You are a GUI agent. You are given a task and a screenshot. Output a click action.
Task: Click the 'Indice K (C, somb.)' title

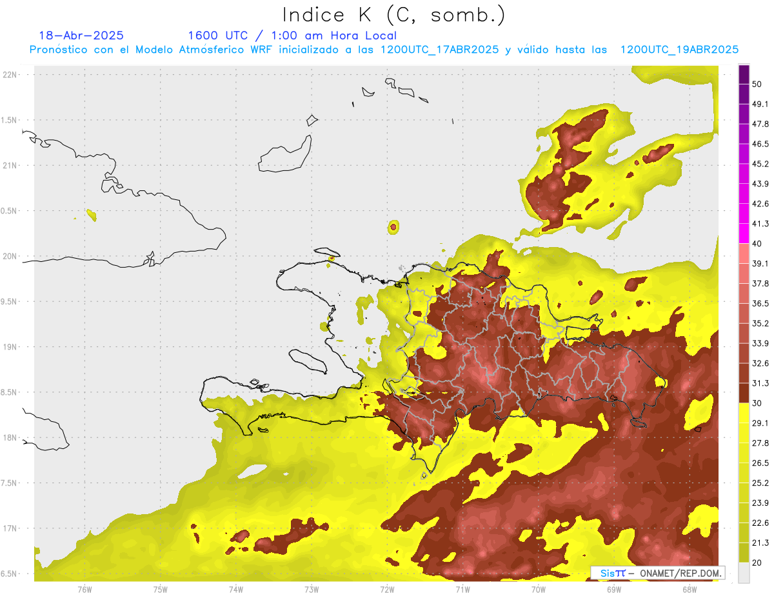(x=394, y=15)
